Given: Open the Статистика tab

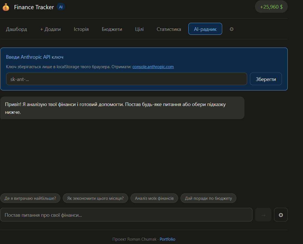Looking at the screenshot, I should click(x=169, y=29).
